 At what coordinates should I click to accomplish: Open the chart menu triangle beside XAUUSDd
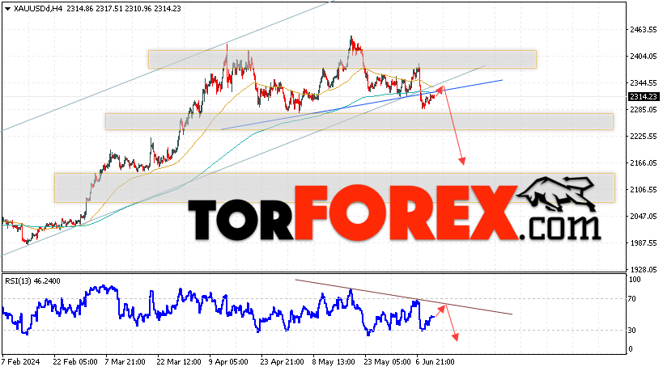tap(7, 9)
